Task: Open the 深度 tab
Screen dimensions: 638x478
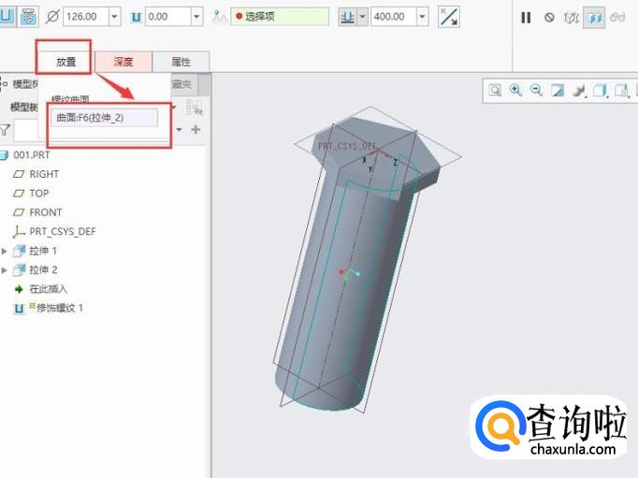Action: tap(123, 62)
